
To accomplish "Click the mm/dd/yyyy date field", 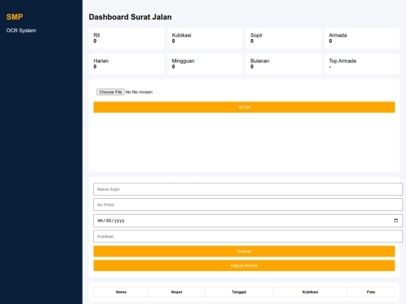I will (248, 221).
